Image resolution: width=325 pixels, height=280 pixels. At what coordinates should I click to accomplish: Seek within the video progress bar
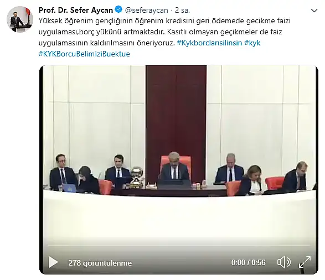[x=179, y=245]
